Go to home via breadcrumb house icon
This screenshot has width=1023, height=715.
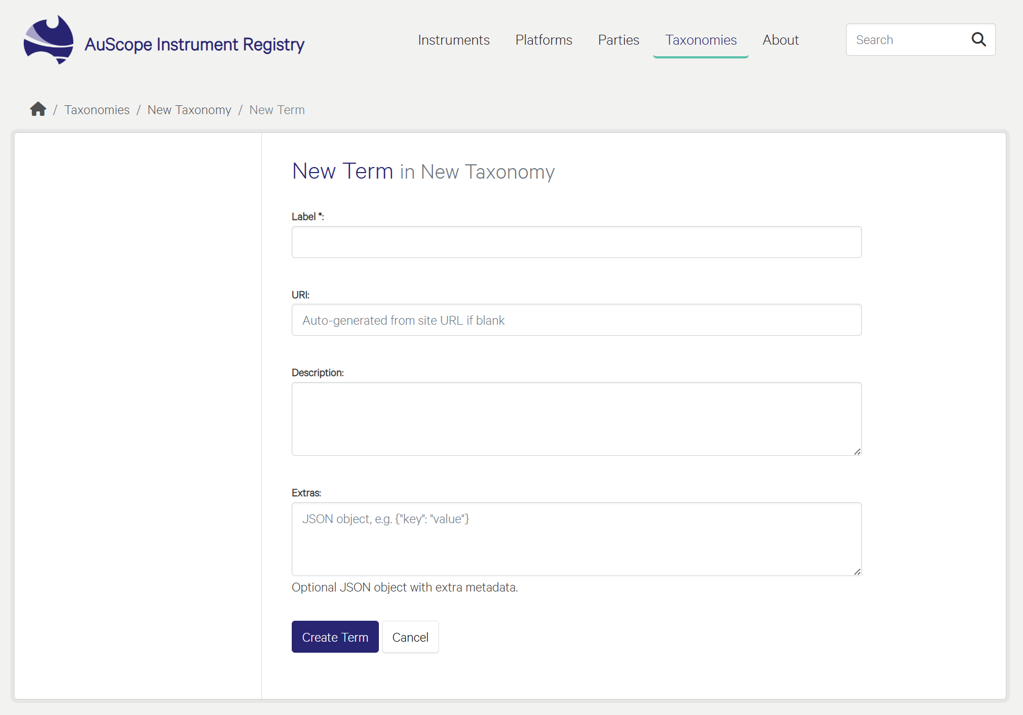tap(38, 109)
